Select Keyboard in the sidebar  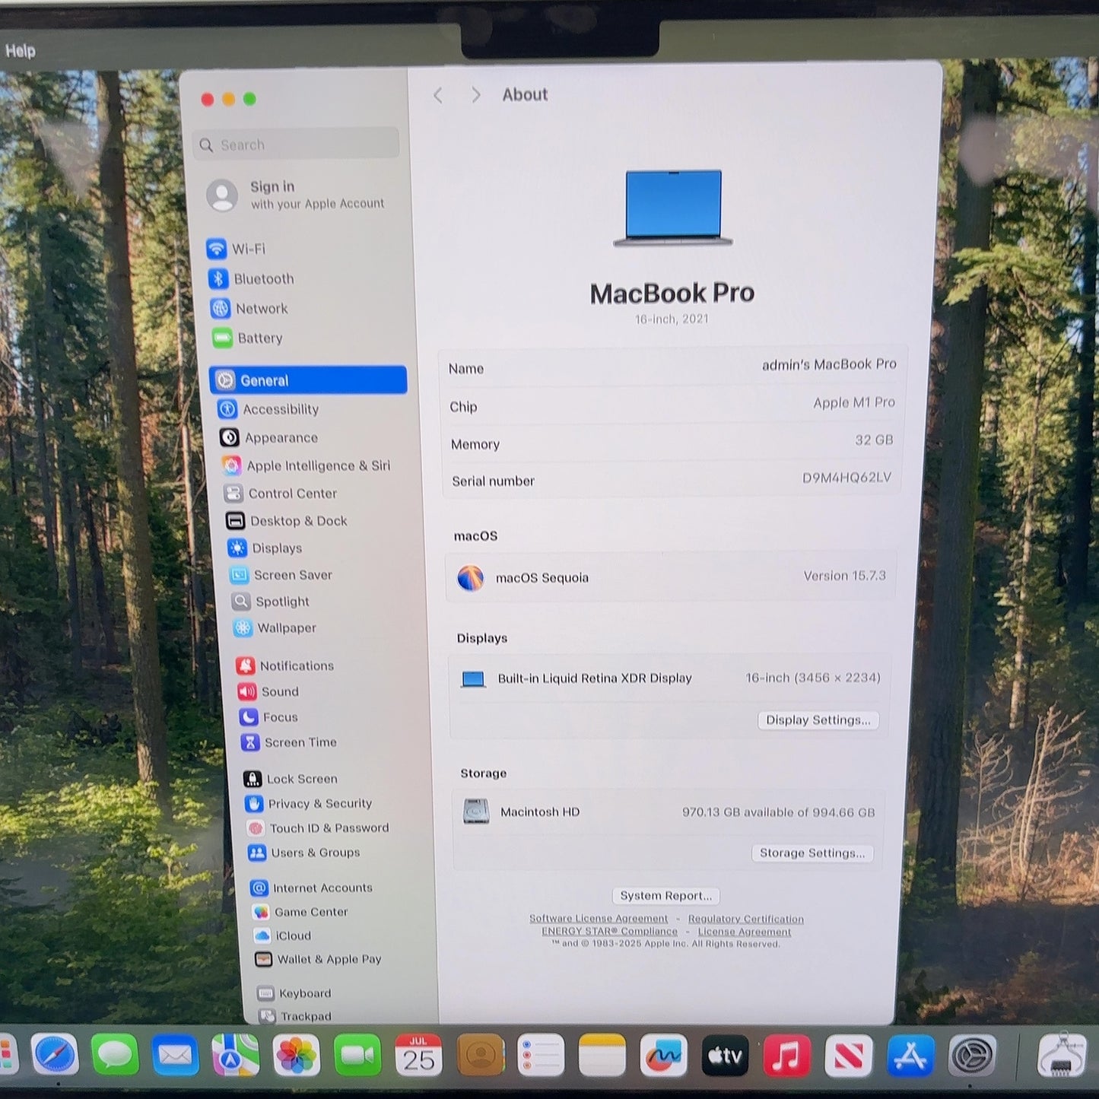pos(294,993)
